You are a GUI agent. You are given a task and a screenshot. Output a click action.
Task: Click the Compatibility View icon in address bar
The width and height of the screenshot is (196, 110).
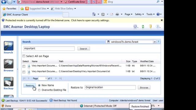pos(89,2)
